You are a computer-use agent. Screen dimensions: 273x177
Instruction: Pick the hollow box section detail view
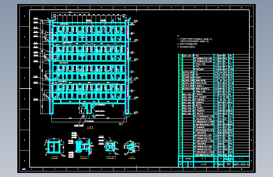54,147
